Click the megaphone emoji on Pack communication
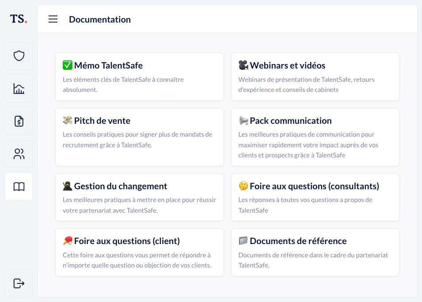422x302 pixels. click(243, 120)
